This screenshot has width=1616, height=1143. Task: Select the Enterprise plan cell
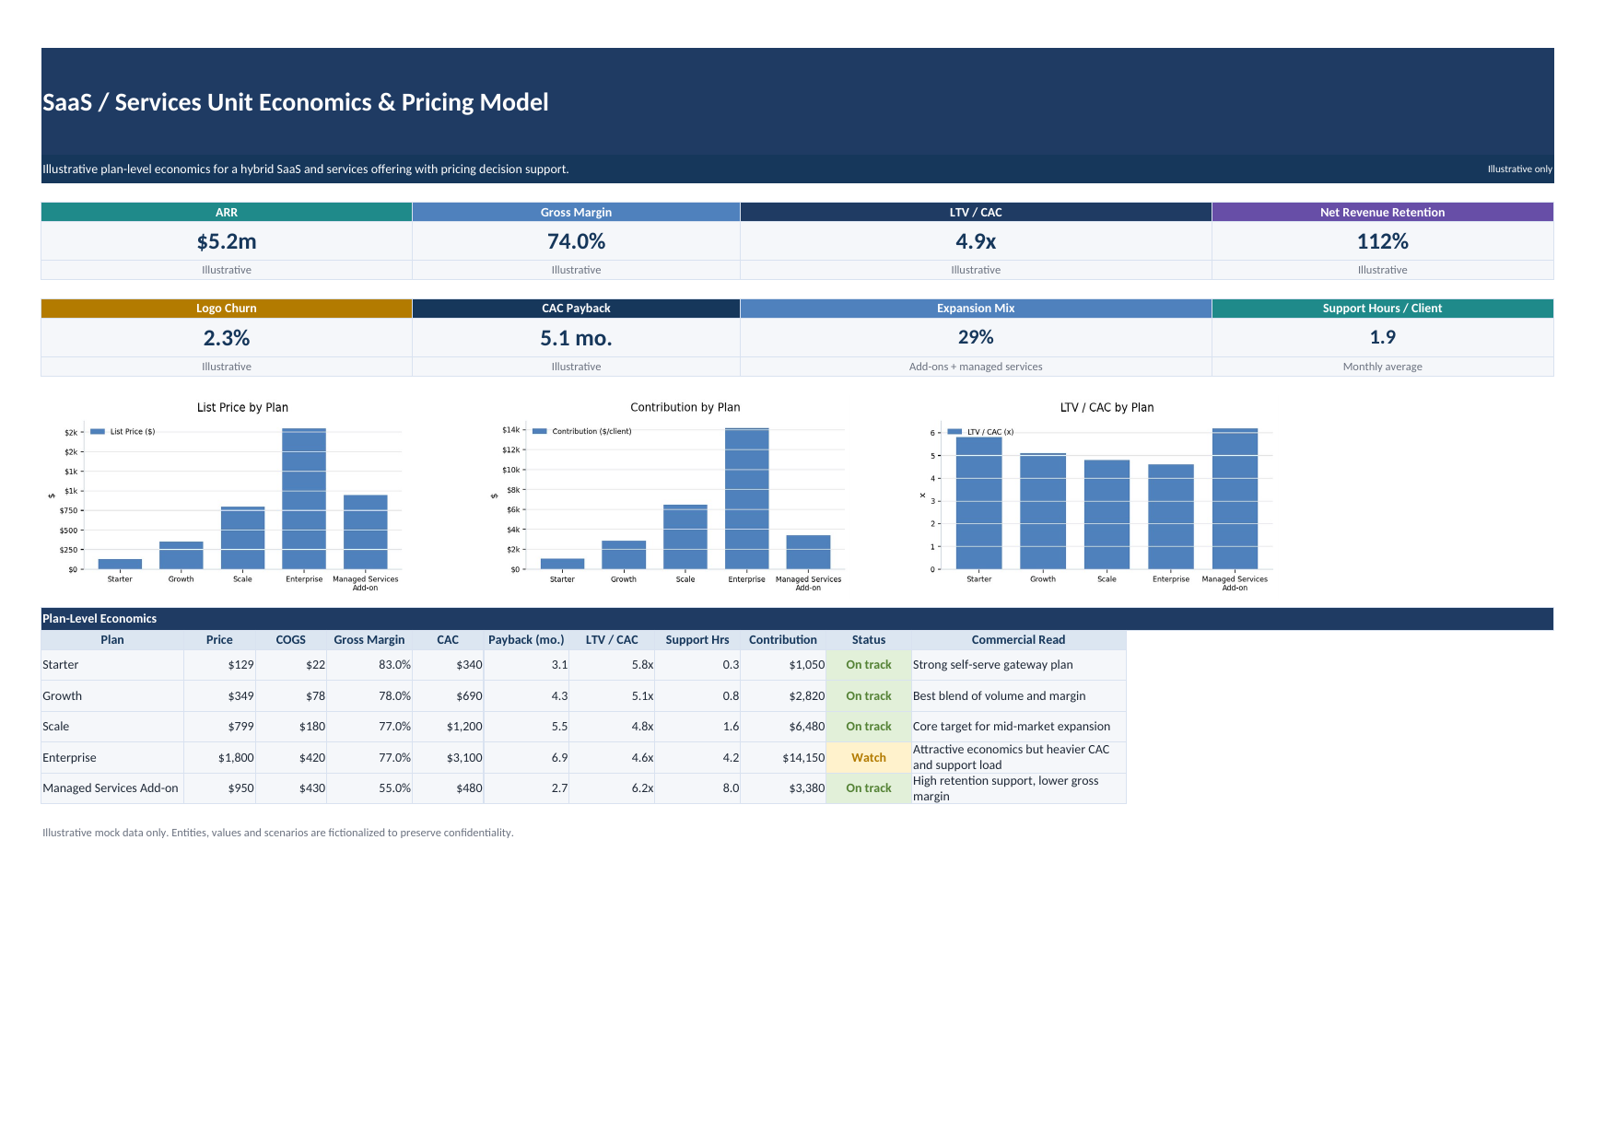point(112,758)
